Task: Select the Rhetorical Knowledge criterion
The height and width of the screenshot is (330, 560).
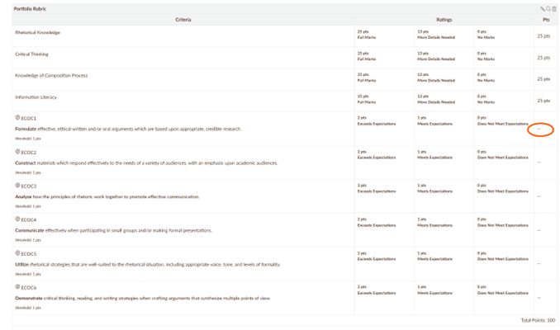Action: coord(37,32)
